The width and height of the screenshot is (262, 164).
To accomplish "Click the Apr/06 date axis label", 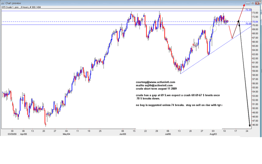I will click(x=24, y=134).
